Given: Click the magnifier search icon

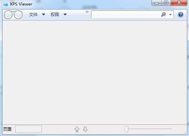Looking at the screenshot, I should pos(163,15).
